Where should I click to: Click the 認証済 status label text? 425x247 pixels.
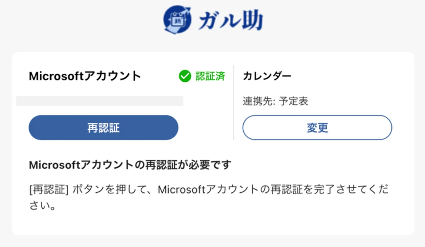210,75
